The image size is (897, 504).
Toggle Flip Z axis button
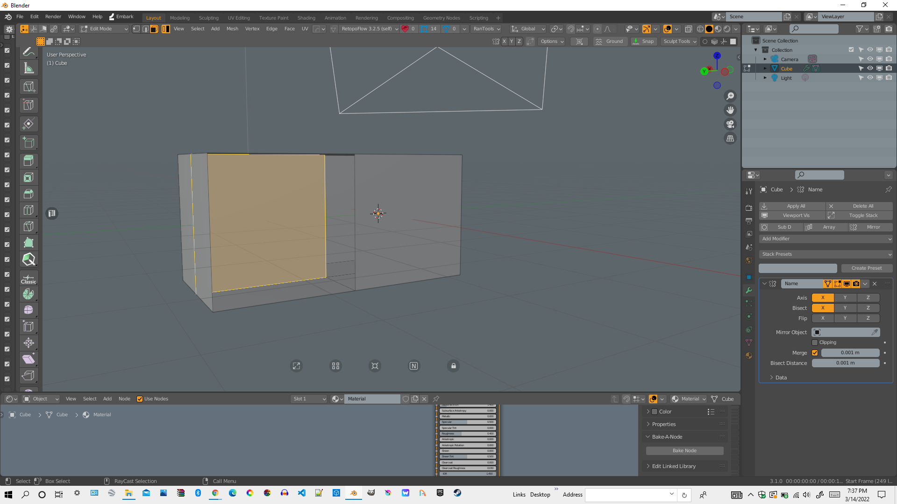point(868,318)
